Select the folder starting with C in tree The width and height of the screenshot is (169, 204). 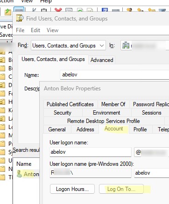click(x=6, y=76)
